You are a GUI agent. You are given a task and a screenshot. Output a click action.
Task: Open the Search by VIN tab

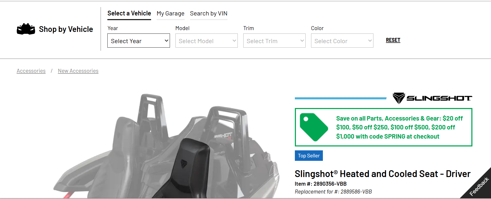click(x=209, y=14)
